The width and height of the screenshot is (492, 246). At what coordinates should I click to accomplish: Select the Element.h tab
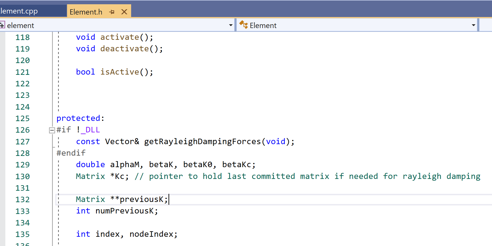click(x=86, y=11)
